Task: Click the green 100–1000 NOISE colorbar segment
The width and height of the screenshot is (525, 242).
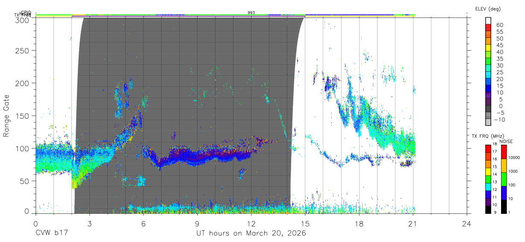Action: click(504, 179)
